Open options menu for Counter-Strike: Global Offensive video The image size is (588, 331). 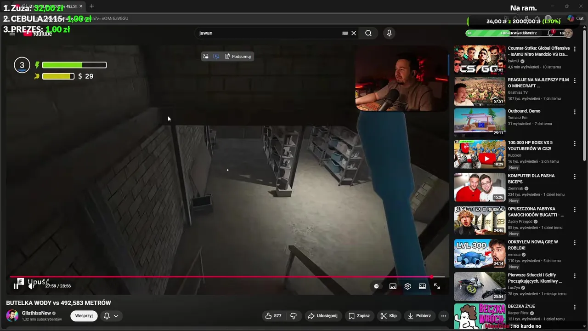click(x=575, y=49)
